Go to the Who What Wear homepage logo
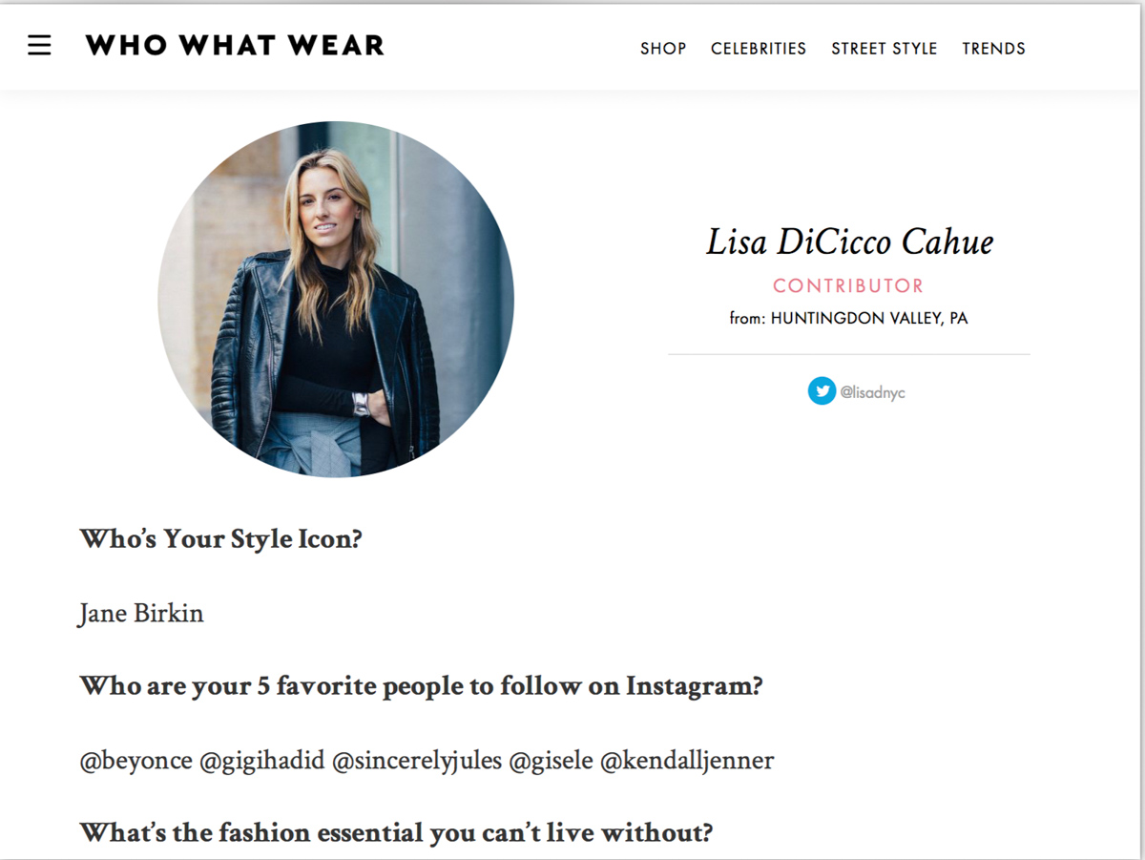 coord(235,45)
